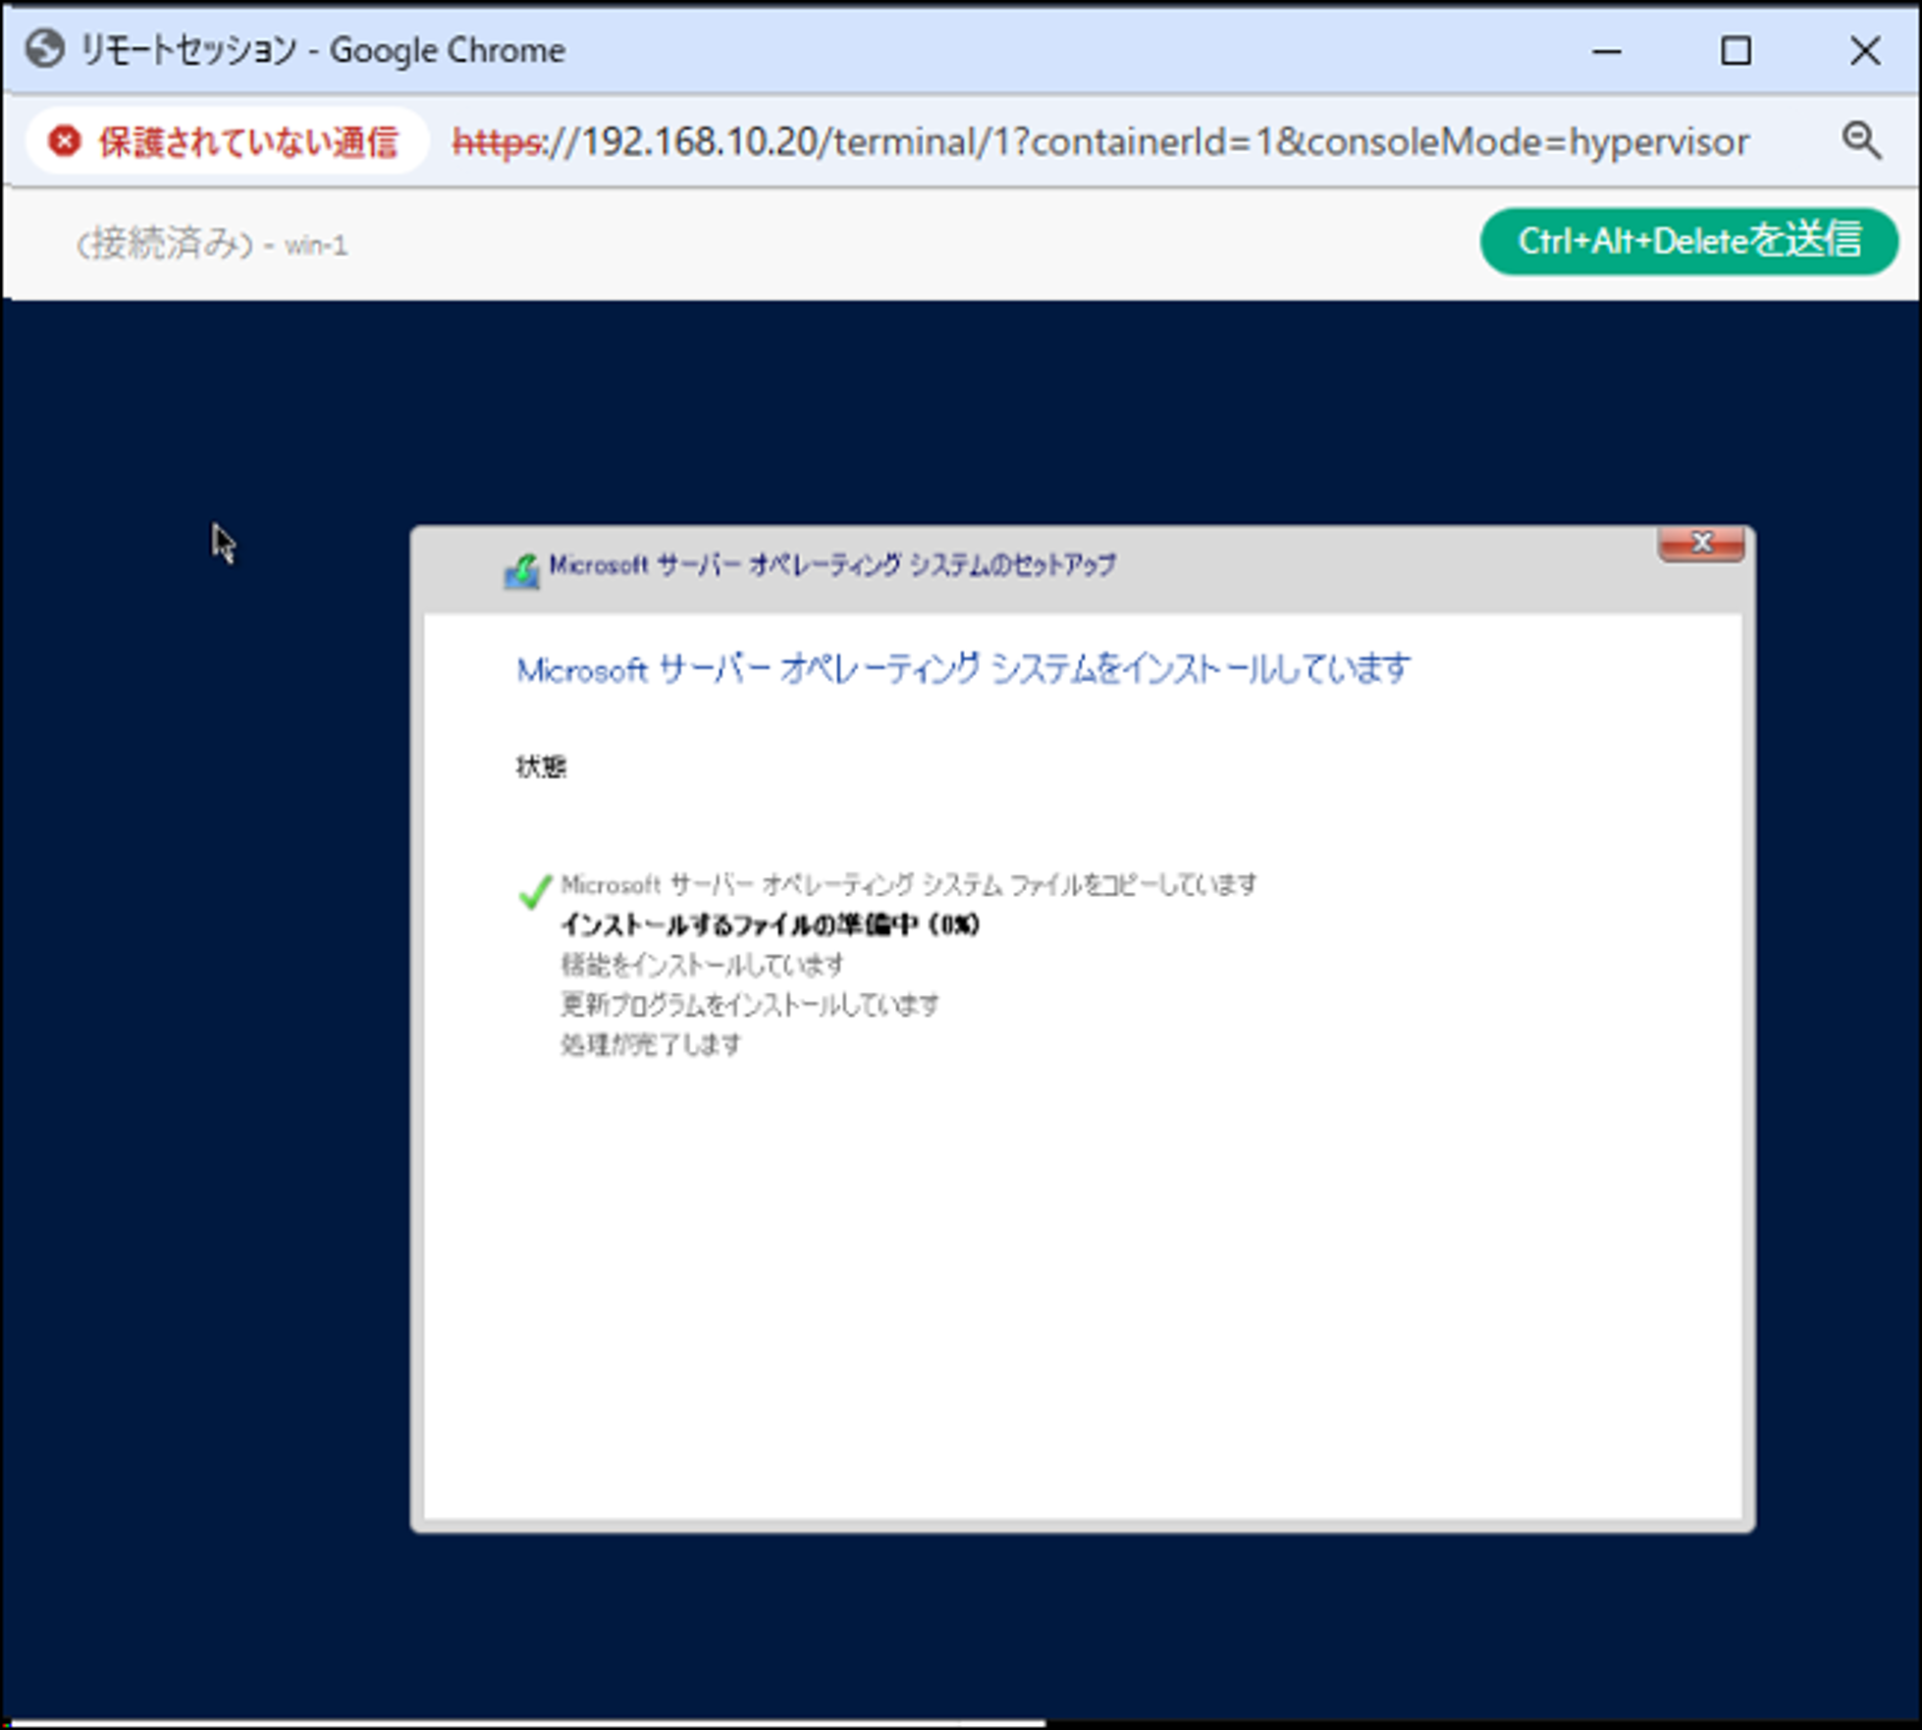
Task: Close the Microsoft server setup dialog
Action: coord(1700,544)
